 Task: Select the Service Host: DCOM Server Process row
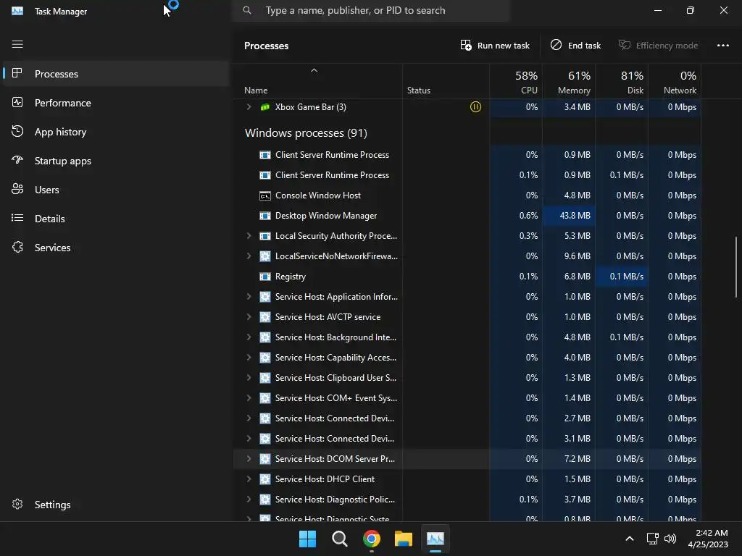(x=467, y=458)
